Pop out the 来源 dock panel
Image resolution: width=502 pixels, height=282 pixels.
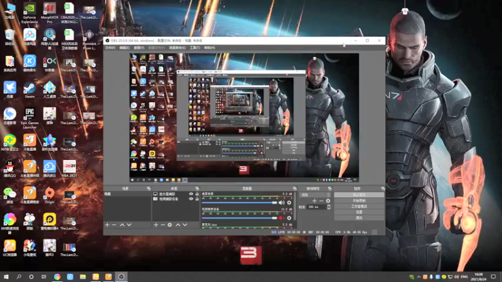pos(197,189)
